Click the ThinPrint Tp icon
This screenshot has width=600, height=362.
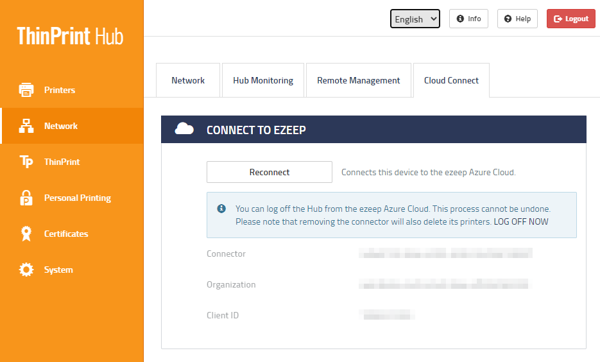click(26, 162)
